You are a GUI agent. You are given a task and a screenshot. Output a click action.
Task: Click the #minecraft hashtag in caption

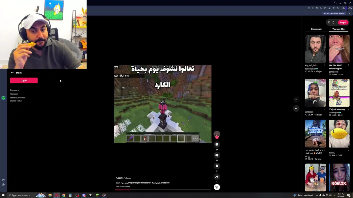point(146,183)
